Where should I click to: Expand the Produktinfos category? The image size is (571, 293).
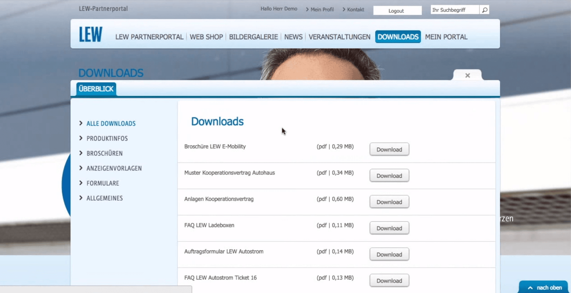[107, 138]
